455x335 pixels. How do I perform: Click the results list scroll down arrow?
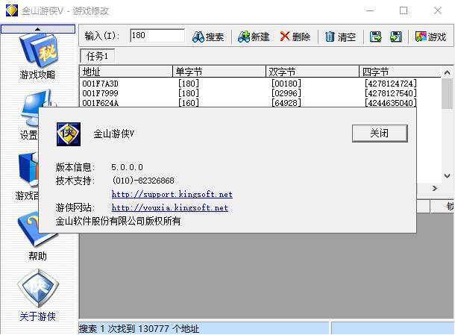coord(447,175)
